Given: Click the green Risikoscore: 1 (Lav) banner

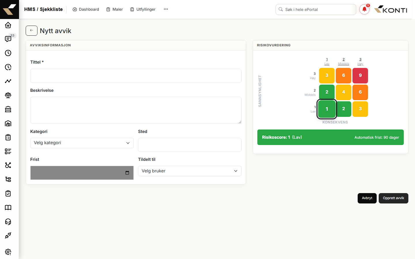Looking at the screenshot, I should [x=331, y=137].
